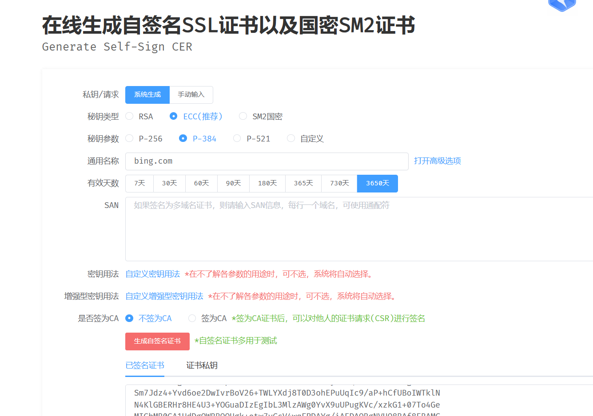Set validity to 180天
Viewport: 593px width, 416px height.
click(x=267, y=184)
